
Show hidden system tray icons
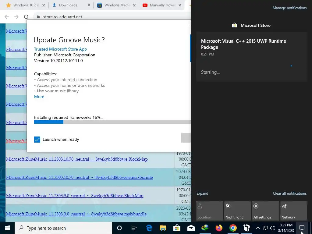click(x=258, y=228)
